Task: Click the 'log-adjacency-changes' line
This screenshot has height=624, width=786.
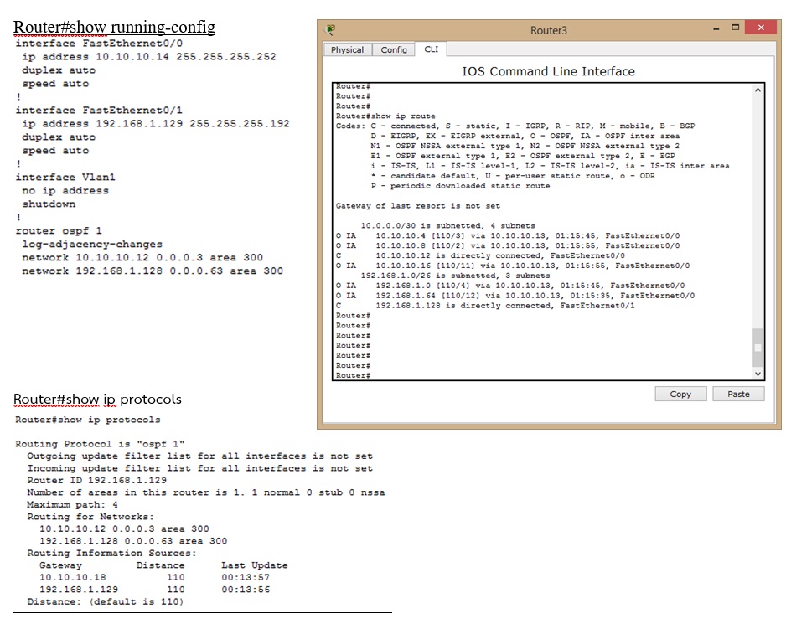Action: tap(92, 244)
